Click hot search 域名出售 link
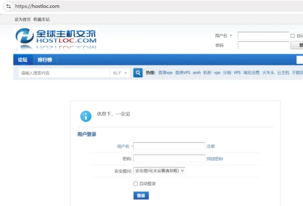Image resolution: width=303 pixels, height=206 pixels. coord(252,73)
